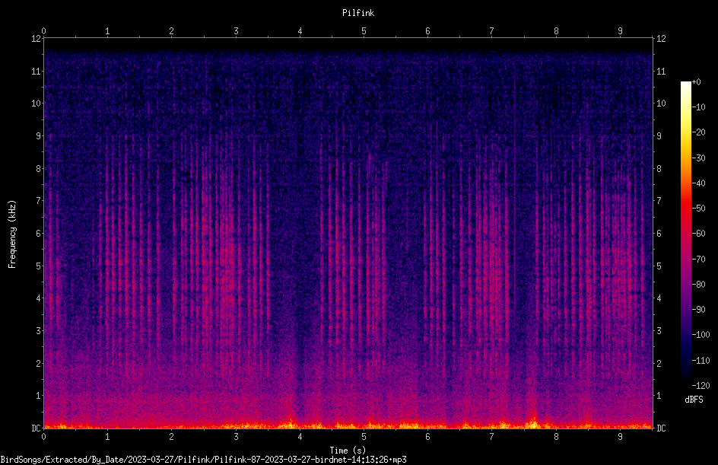
Task: Click the Frequency (kHz) axis label
Action: [12, 234]
